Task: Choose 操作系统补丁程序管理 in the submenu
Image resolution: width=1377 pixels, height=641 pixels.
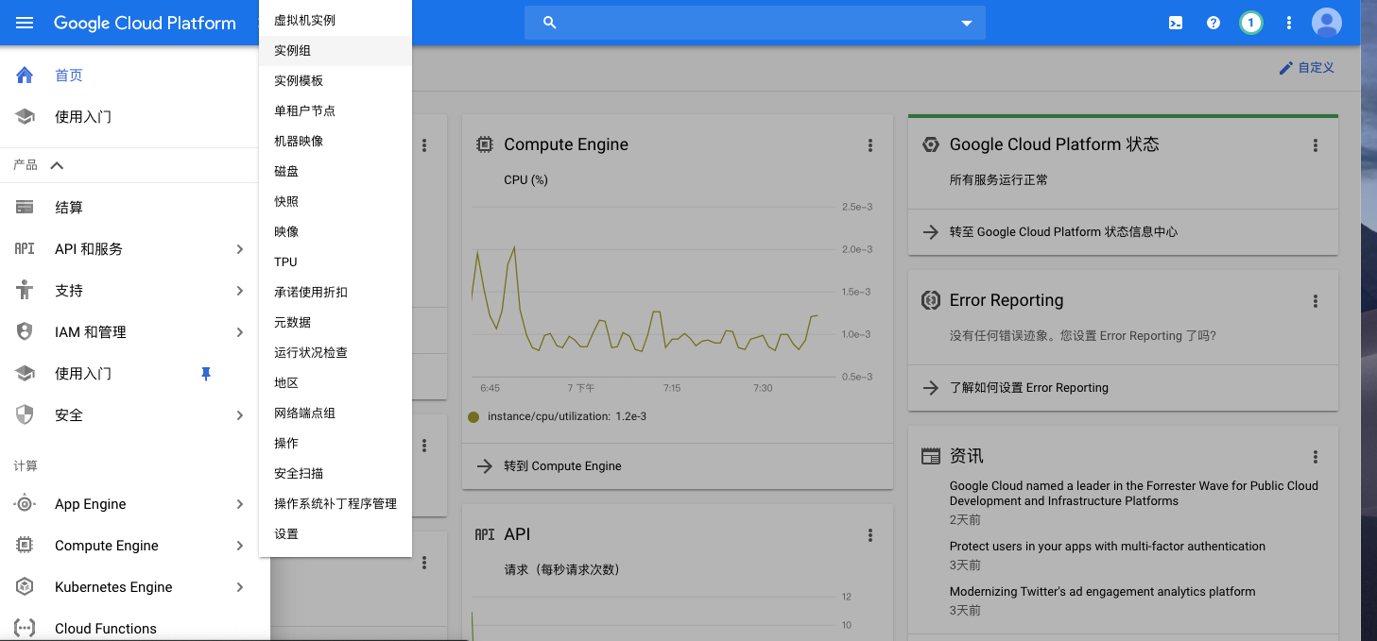Action: point(336,504)
